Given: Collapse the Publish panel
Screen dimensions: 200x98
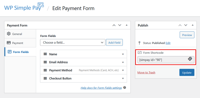Looking at the screenshot, I should pyautogui.click(x=193, y=25).
